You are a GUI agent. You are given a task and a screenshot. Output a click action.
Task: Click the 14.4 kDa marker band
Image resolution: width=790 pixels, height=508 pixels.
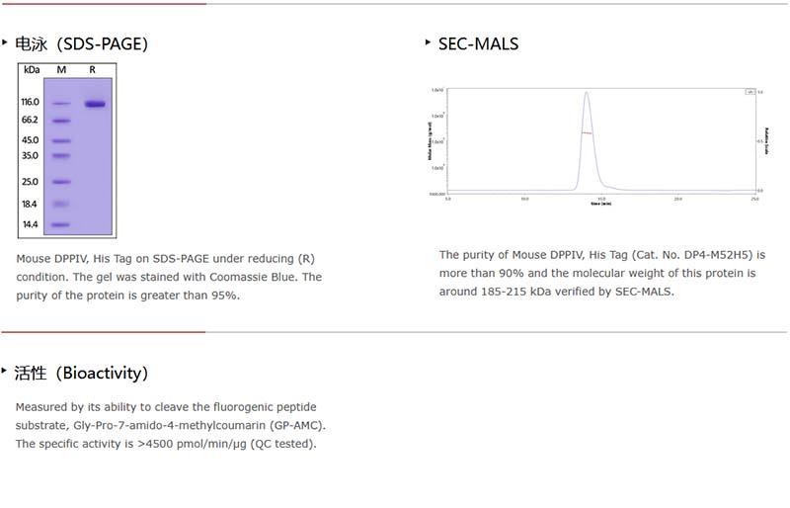(61, 224)
